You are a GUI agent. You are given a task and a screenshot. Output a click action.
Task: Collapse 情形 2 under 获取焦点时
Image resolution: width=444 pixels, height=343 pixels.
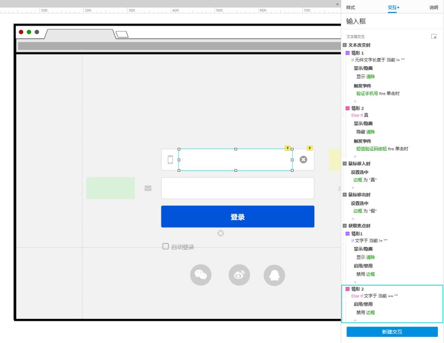pyautogui.click(x=347, y=289)
